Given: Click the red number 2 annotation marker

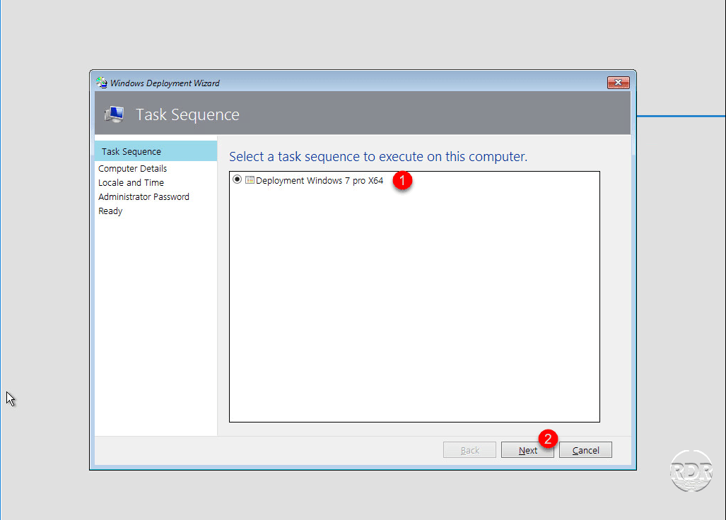Looking at the screenshot, I should (x=548, y=439).
